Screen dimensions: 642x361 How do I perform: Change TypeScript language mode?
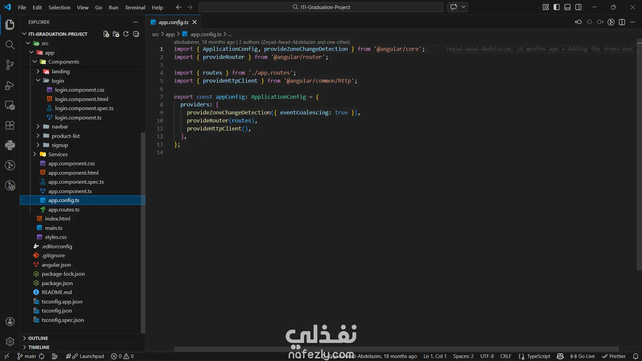tap(539, 356)
